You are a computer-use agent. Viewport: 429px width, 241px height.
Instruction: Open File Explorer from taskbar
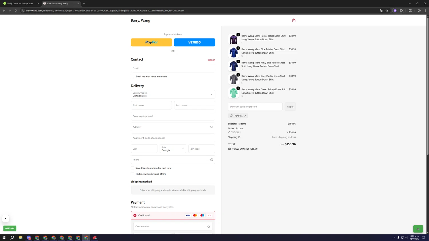pos(21,238)
